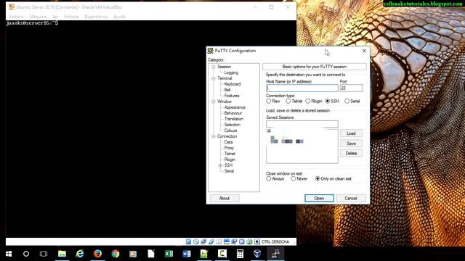Select the SSH connection type

(328, 101)
